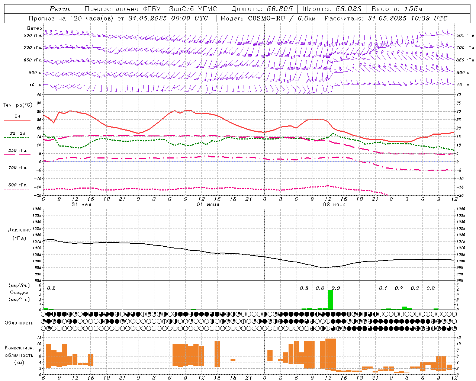Click the calculated time Рассчитано: 31.05.2025 10:39 UTC
This screenshot has width=476, height=381.
[386, 18]
